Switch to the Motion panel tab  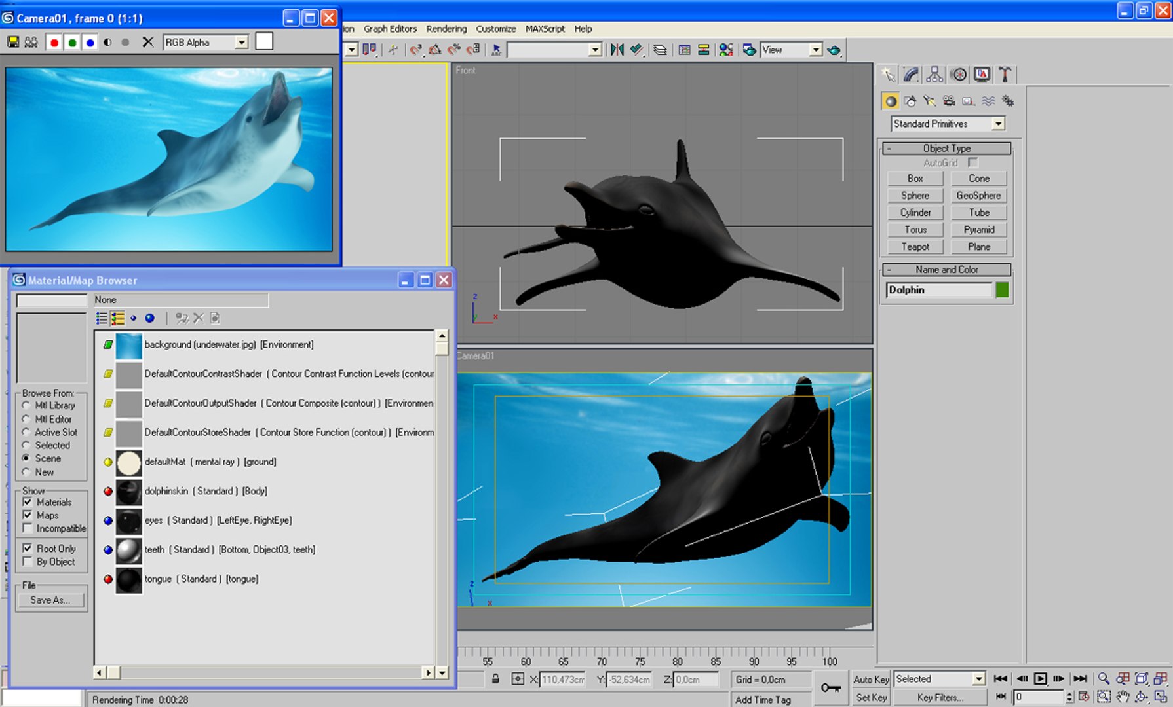click(x=958, y=75)
